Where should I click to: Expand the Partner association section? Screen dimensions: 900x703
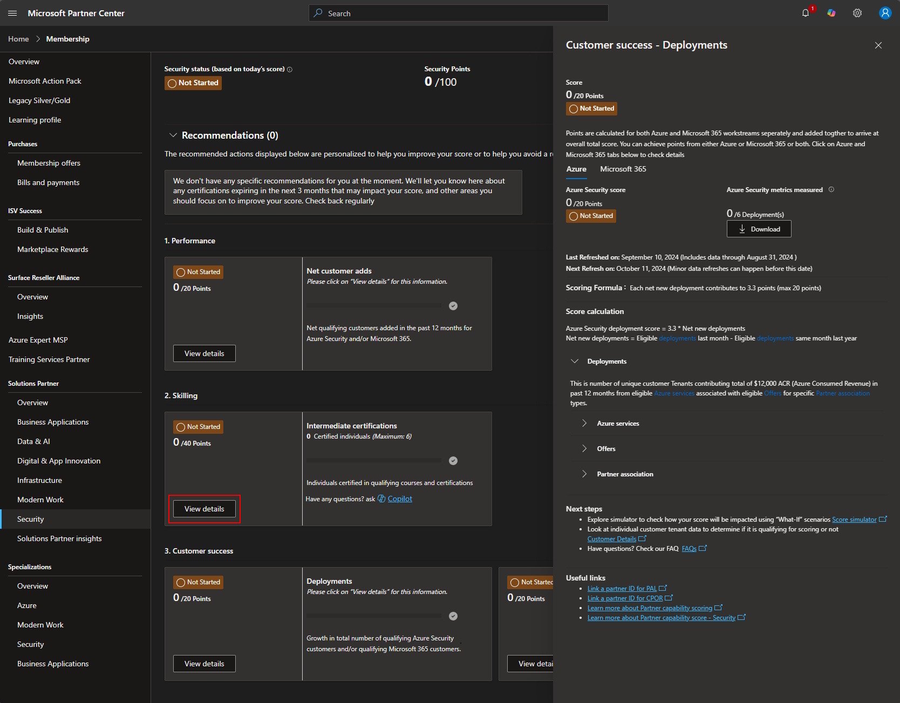point(584,474)
